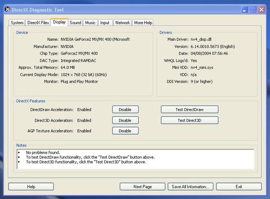Image resolution: width=270 pixels, height=199 pixels.
Task: Select the More Help tab
Action: [x=143, y=22]
